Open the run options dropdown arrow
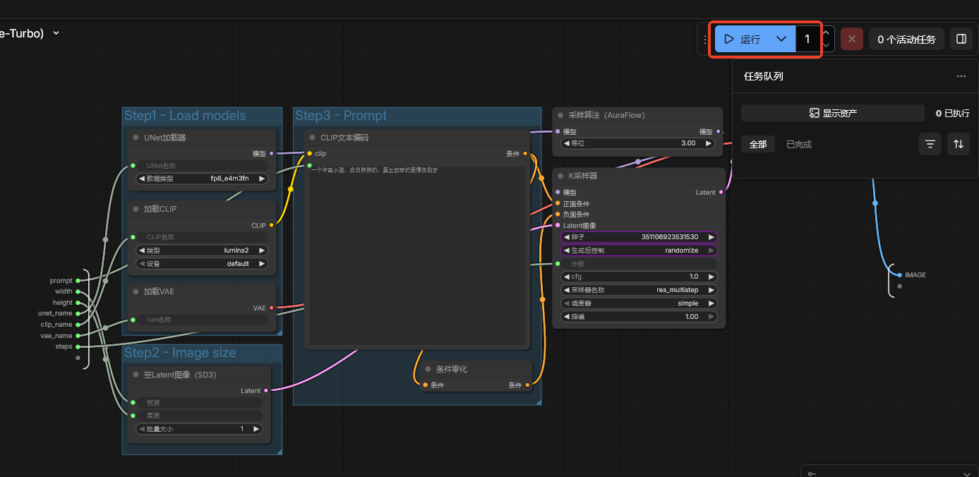This screenshot has height=477, width=979. tap(781, 40)
